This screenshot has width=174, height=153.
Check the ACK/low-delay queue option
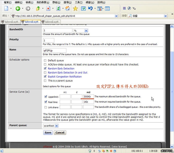tap(45, 65)
